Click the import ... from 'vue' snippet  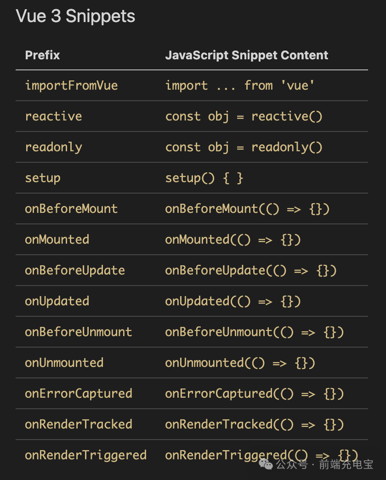(239, 86)
